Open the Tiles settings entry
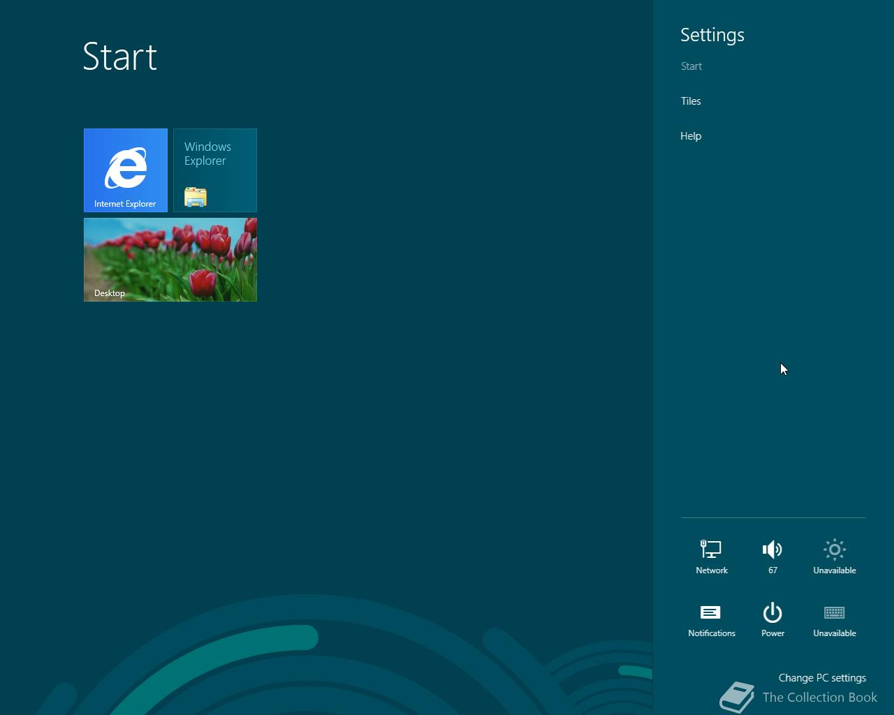The width and height of the screenshot is (894, 715). (x=691, y=101)
